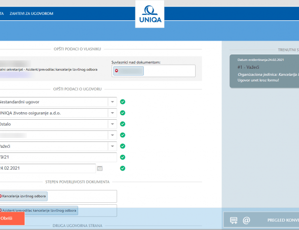Click the contract number field containing 9/21

[57, 157]
